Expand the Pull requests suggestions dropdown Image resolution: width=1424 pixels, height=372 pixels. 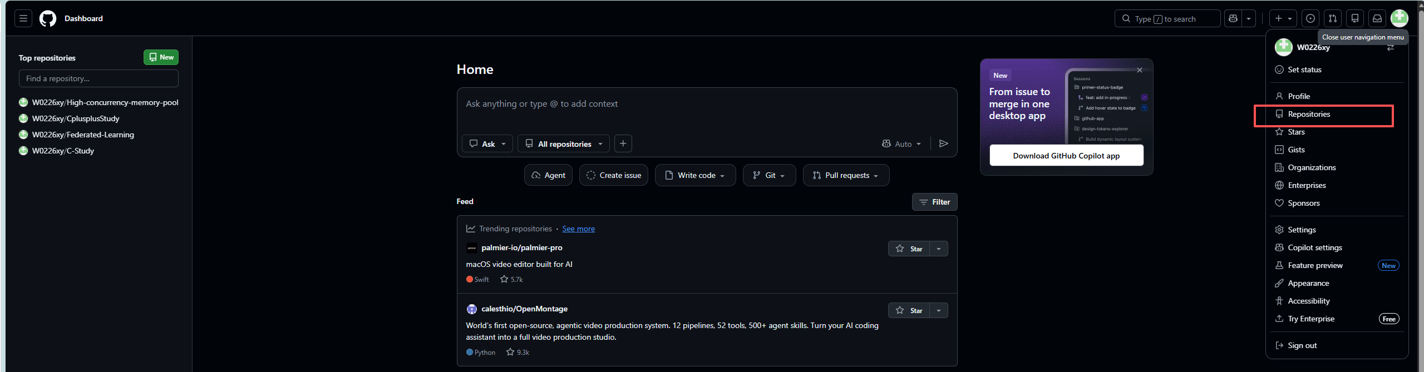846,175
